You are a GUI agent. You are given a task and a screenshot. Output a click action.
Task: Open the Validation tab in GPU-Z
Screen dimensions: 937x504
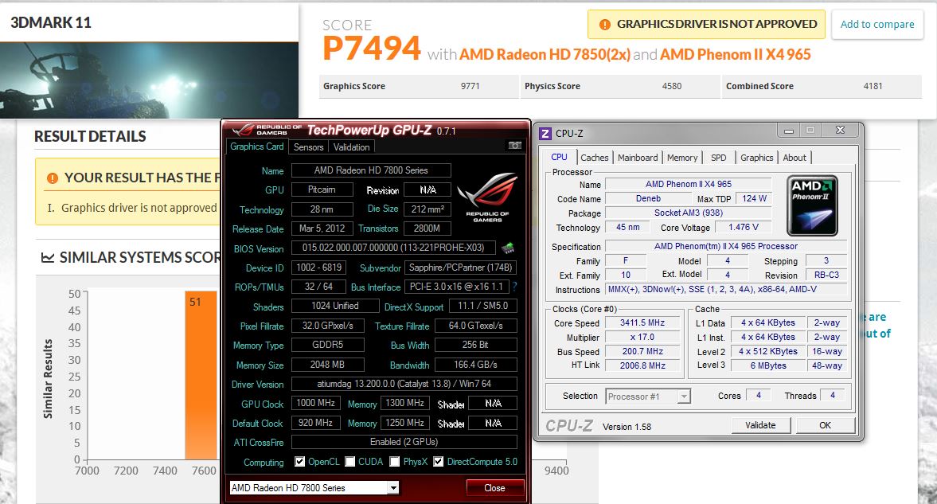pyautogui.click(x=351, y=147)
